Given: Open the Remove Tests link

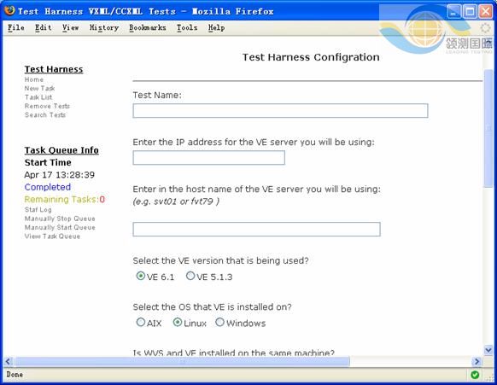Looking at the screenshot, I should click(x=47, y=106).
